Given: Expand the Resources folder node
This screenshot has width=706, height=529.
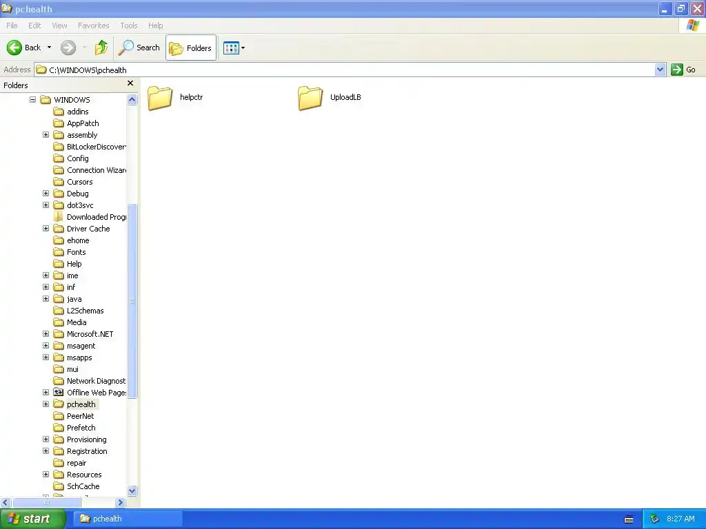Looking at the screenshot, I should (x=46, y=474).
